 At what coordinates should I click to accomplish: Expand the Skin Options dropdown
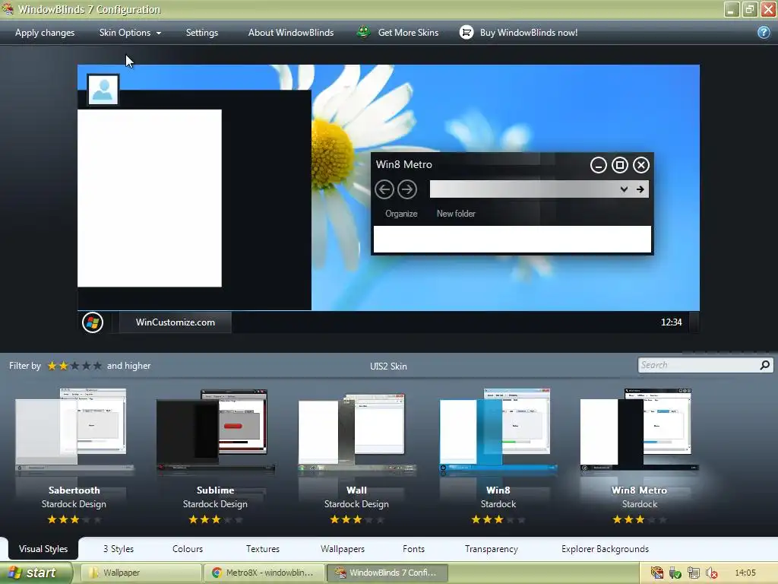click(x=130, y=33)
